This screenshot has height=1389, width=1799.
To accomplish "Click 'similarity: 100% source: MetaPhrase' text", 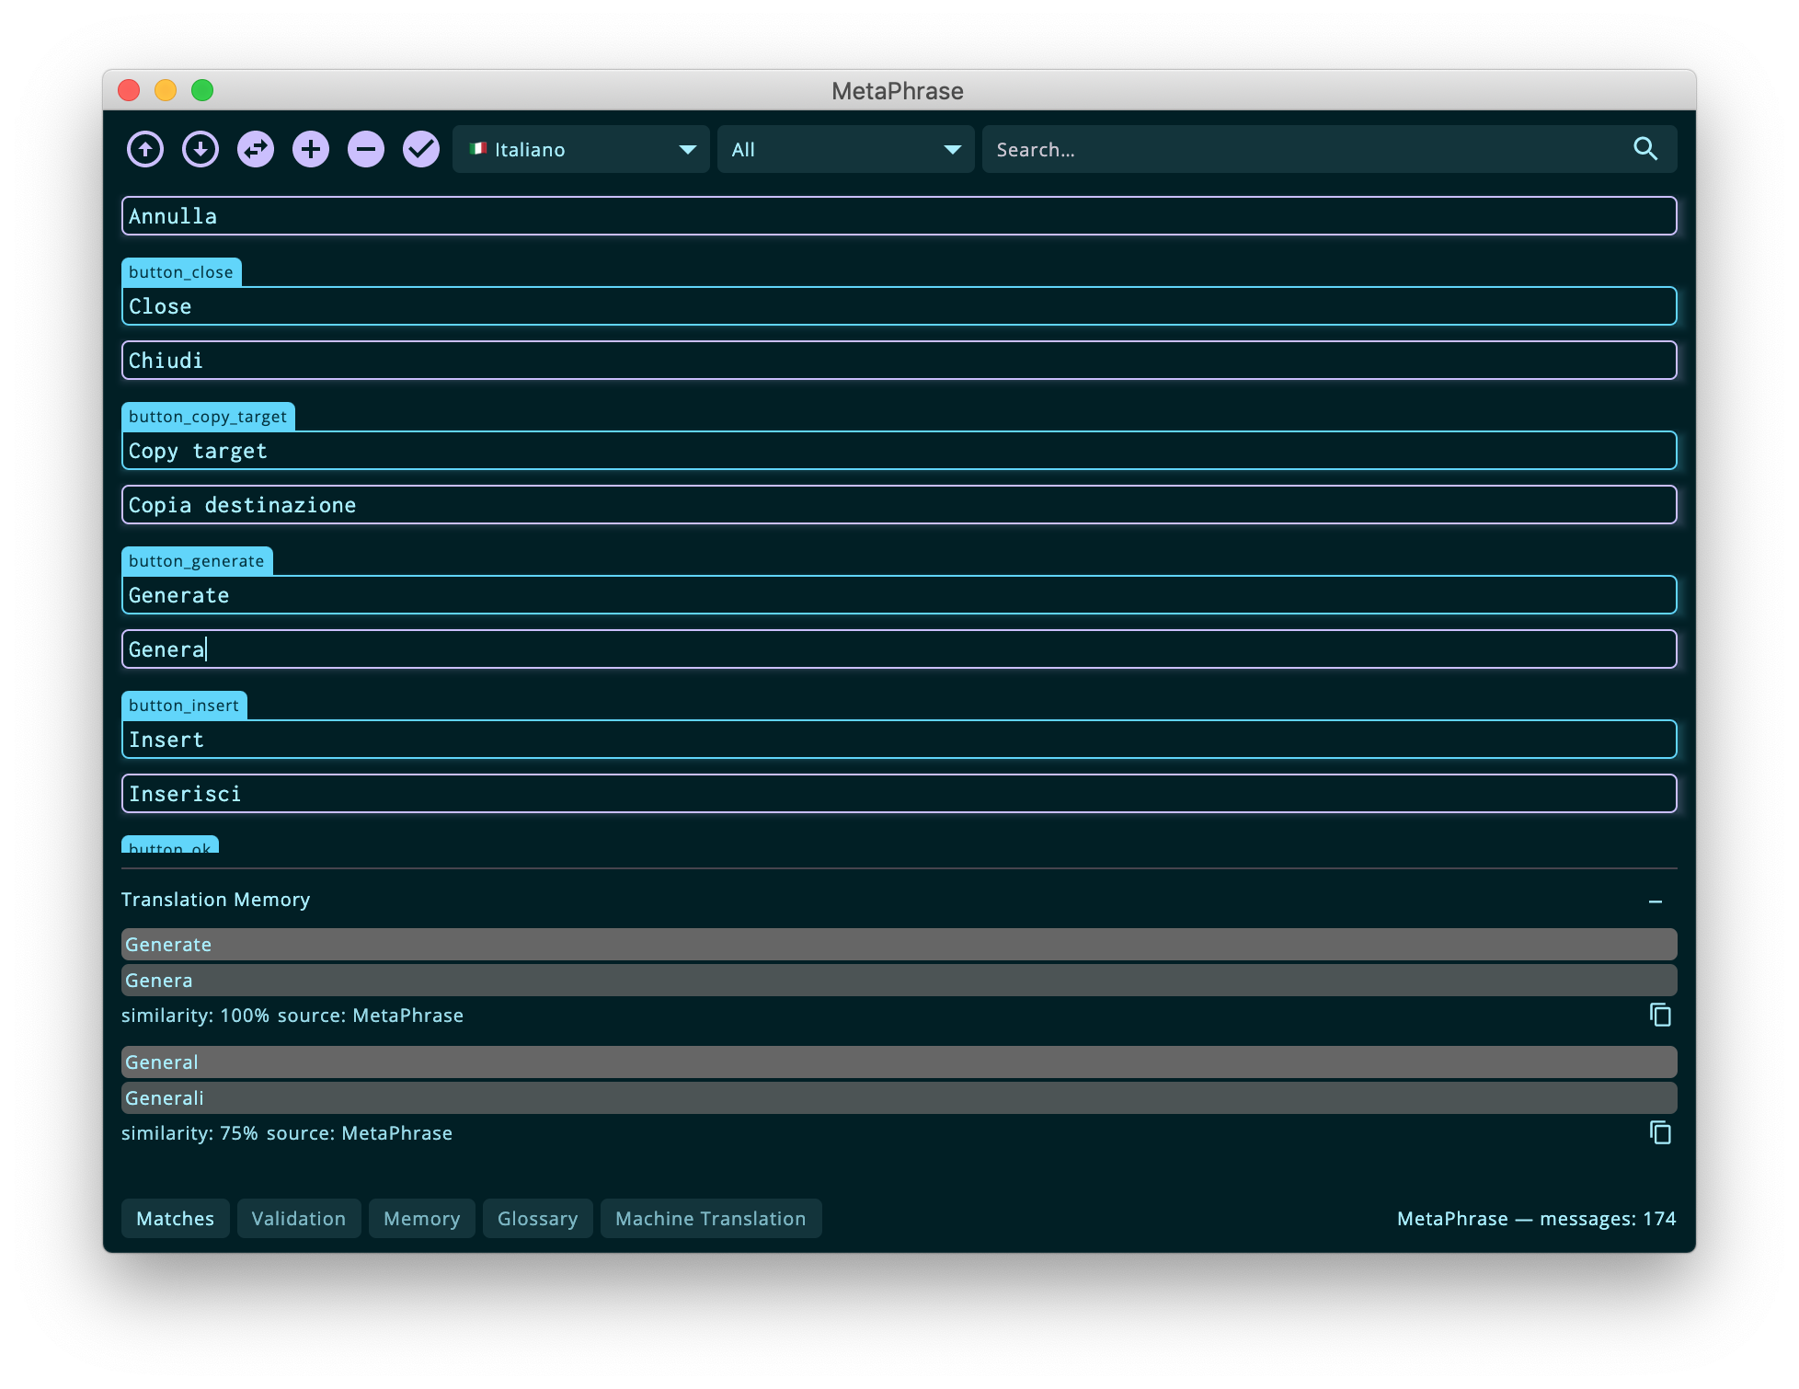I will 292,1016.
